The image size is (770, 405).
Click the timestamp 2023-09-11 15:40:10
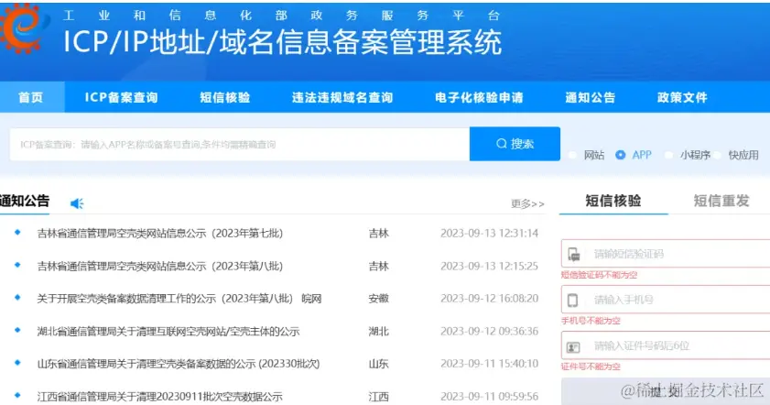coord(490,364)
